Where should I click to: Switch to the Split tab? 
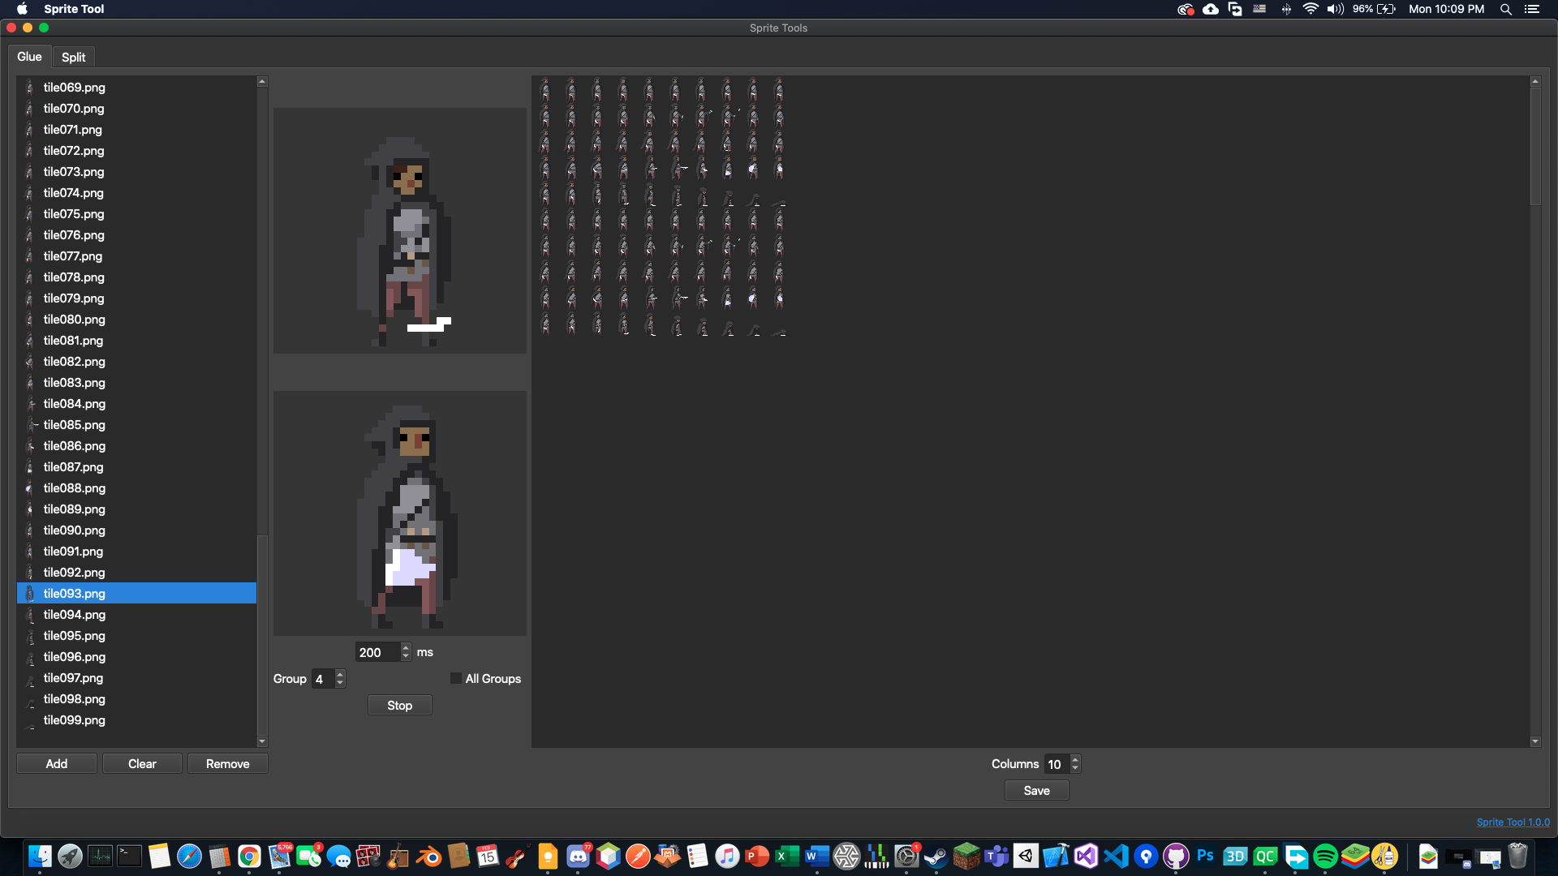[73, 57]
